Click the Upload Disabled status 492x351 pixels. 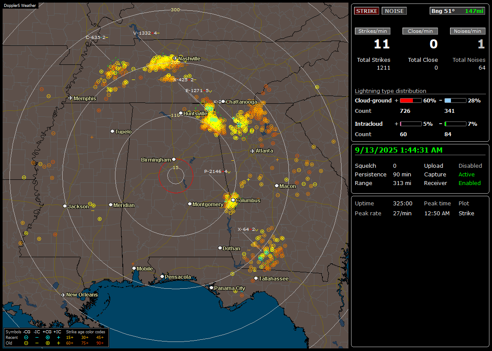pyautogui.click(x=470, y=166)
